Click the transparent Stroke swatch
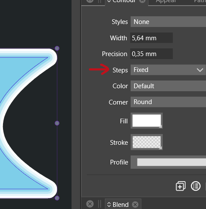The image size is (206, 209). click(146, 142)
